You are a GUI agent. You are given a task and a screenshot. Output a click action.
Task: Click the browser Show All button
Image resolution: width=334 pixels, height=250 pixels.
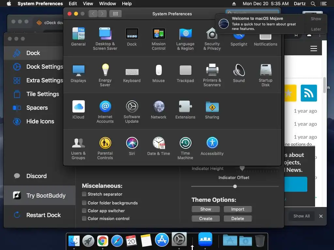(x=301, y=216)
